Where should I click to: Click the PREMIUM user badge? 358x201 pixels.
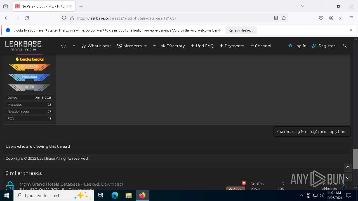pos(29,77)
